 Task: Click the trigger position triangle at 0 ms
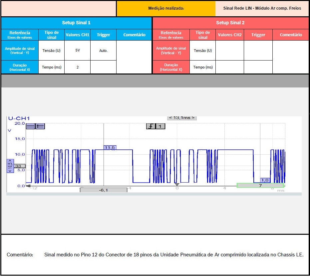tap(177, 185)
